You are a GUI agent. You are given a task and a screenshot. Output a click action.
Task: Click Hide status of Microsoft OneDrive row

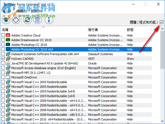pyautogui.click(x=130, y=77)
